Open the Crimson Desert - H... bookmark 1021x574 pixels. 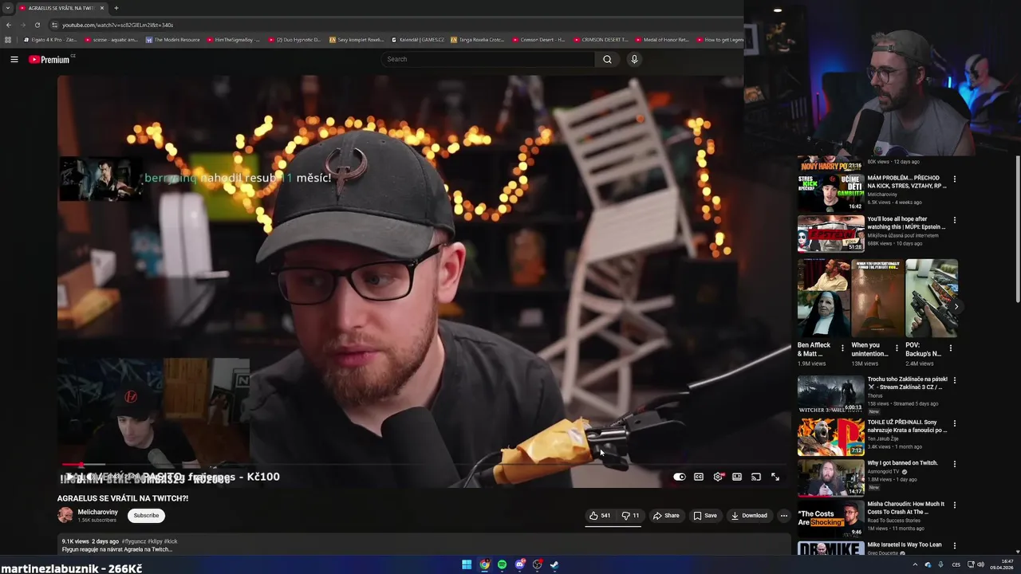point(538,39)
